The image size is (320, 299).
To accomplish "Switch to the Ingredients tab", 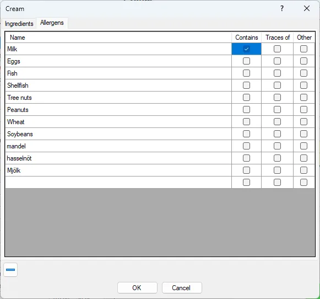I will (x=19, y=24).
